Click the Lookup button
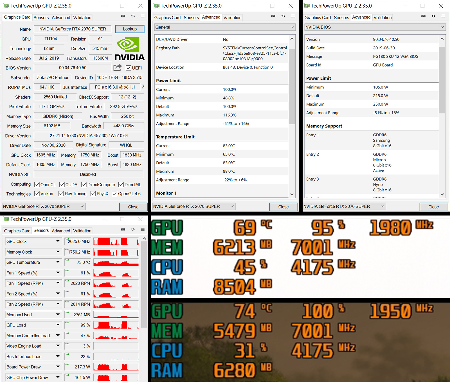Image resolution: width=450 pixels, height=382 pixels. [x=130, y=29]
